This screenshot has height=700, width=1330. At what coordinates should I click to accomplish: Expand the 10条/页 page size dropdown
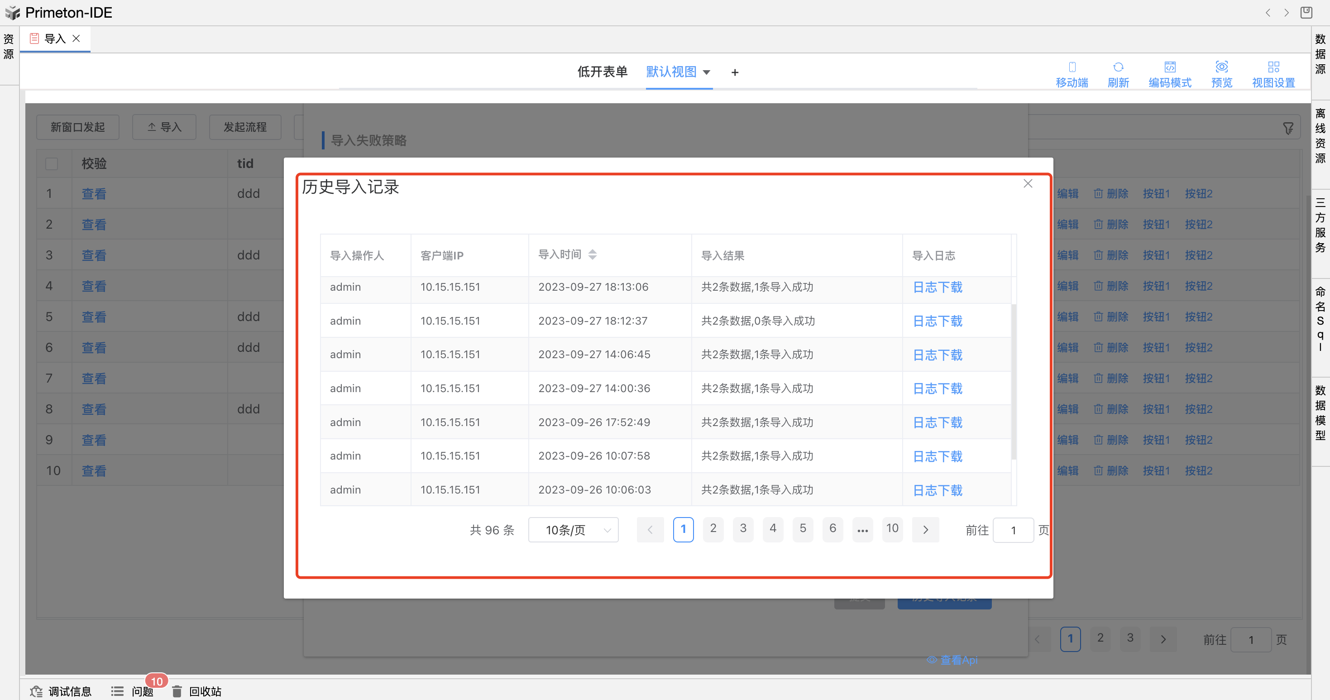click(573, 530)
